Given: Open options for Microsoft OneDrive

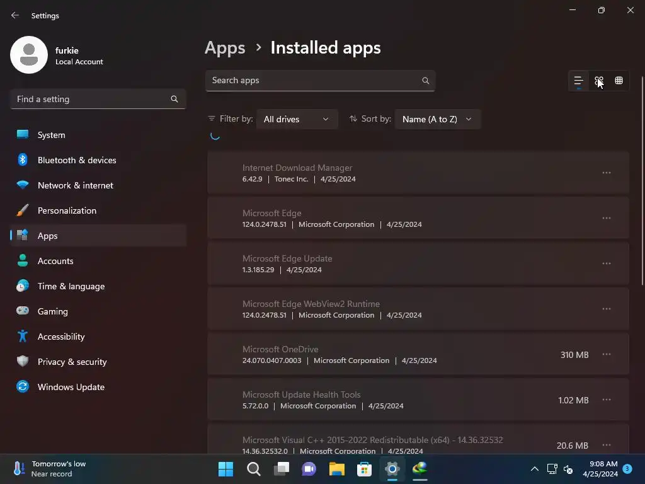Looking at the screenshot, I should [x=607, y=354].
